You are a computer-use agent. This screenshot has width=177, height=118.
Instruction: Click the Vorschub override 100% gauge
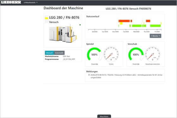click(x=136, y=54)
